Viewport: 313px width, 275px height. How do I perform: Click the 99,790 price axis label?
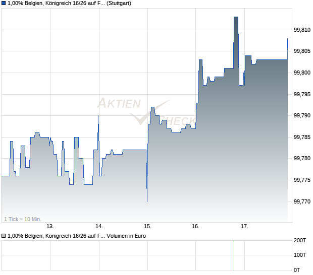pyautogui.click(x=302, y=115)
